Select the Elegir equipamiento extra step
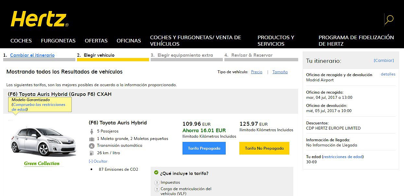Image resolution: width=404 pixels, height=196 pixels. click(185, 55)
